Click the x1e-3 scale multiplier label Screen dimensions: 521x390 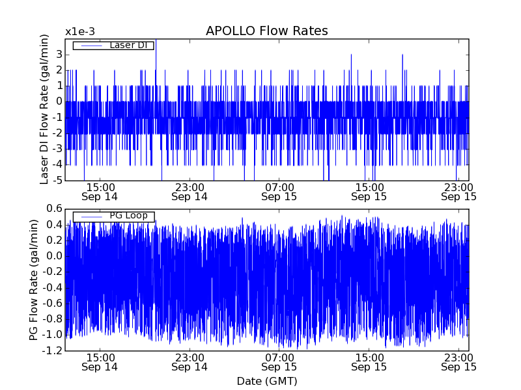pyautogui.click(x=79, y=32)
